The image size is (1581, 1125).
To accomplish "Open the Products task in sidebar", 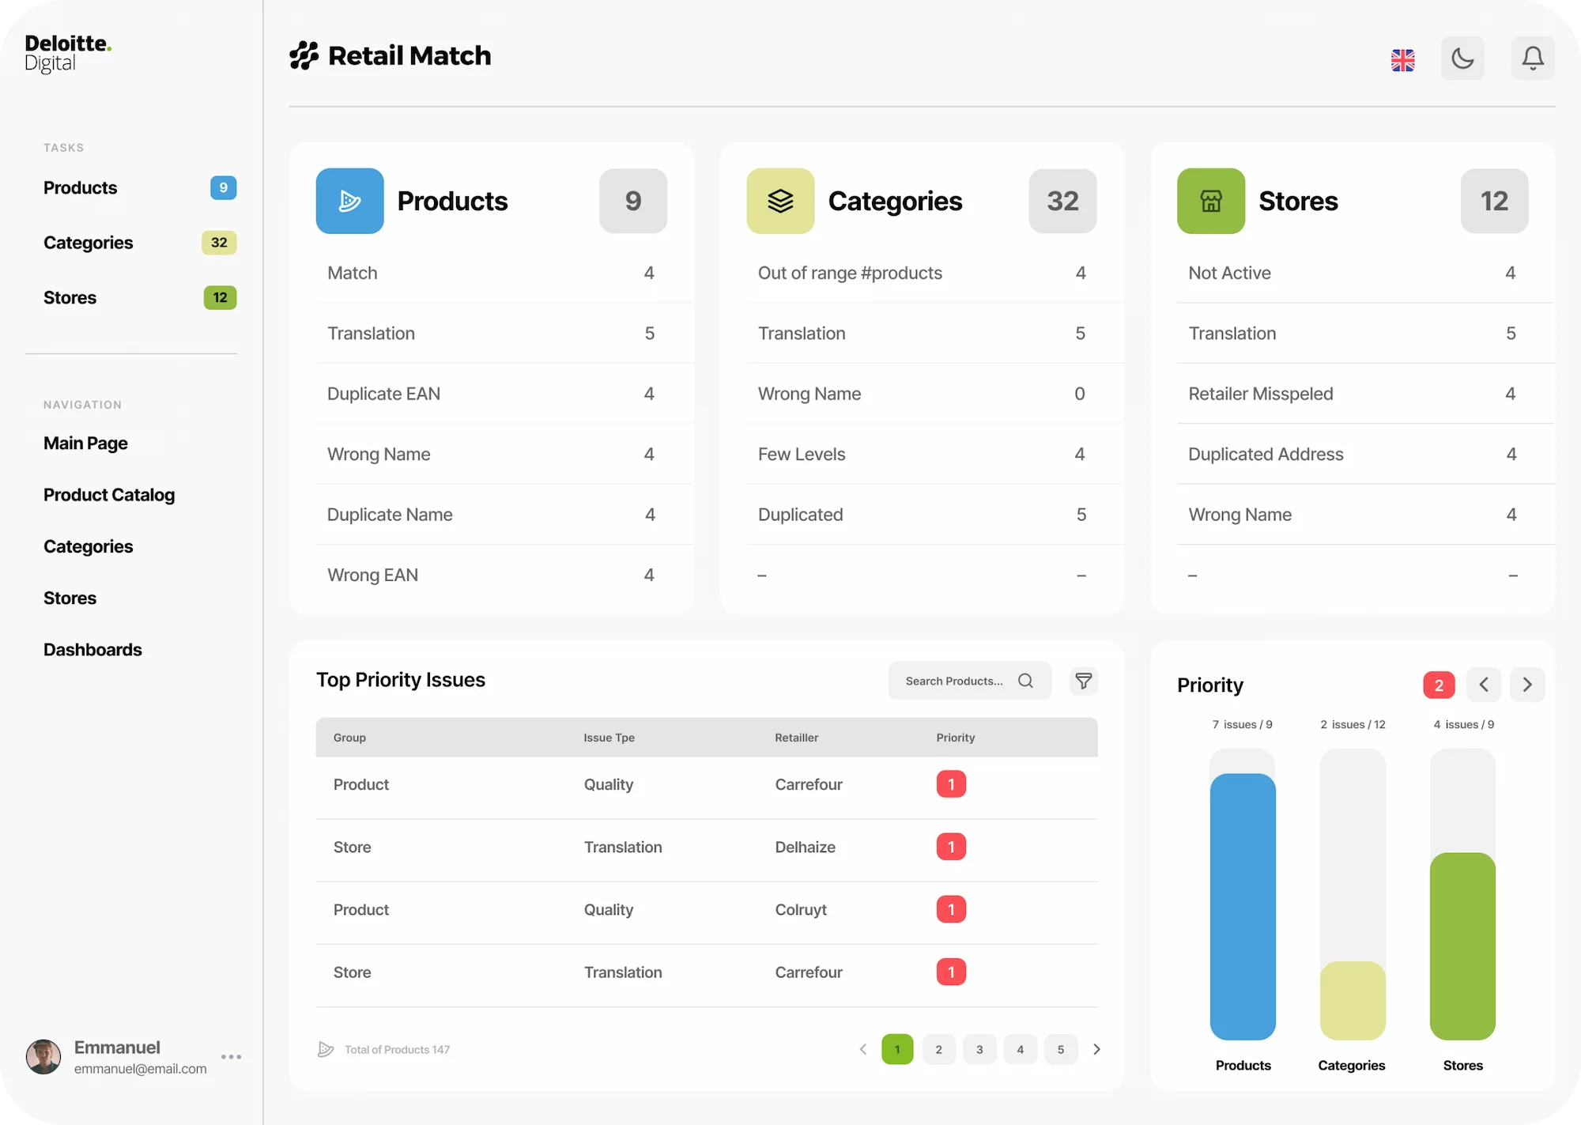I will point(140,188).
